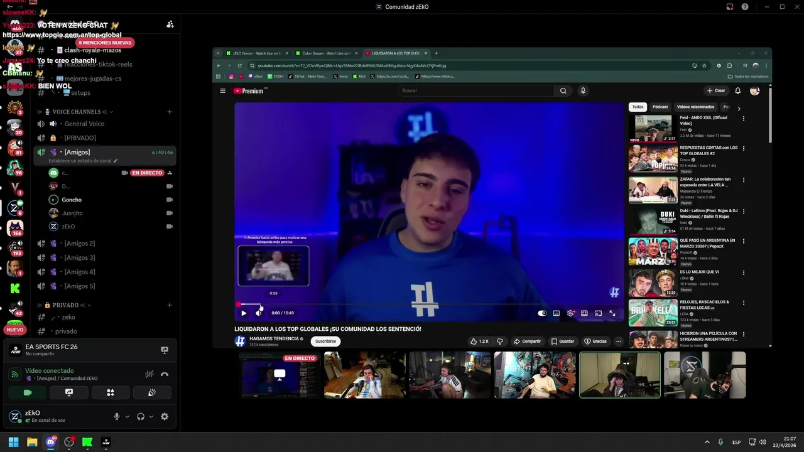The image size is (804, 452).
Task: Open the Discord inbox icon in title bar
Action: (x=730, y=7)
